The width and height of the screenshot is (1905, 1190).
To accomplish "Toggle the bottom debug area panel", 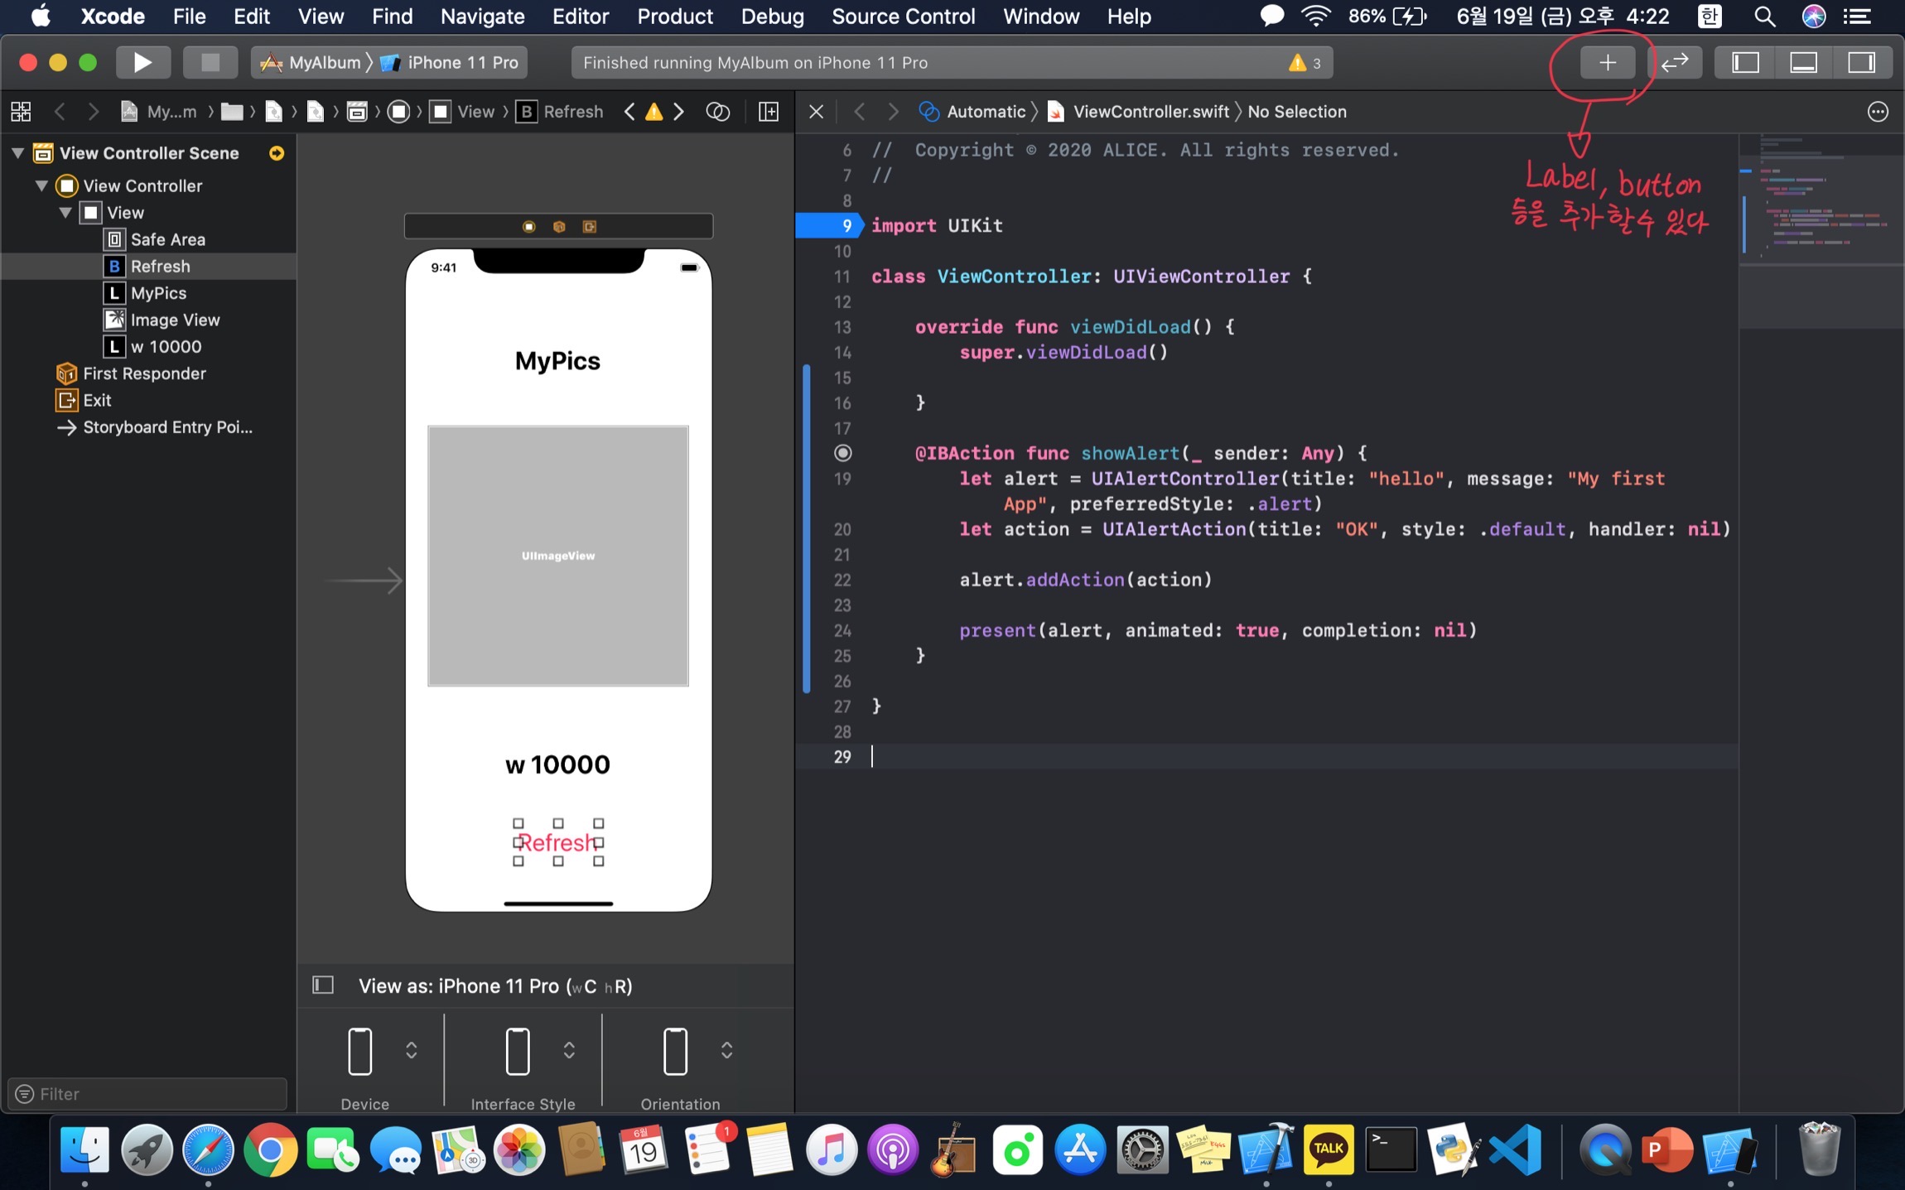I will [1803, 63].
